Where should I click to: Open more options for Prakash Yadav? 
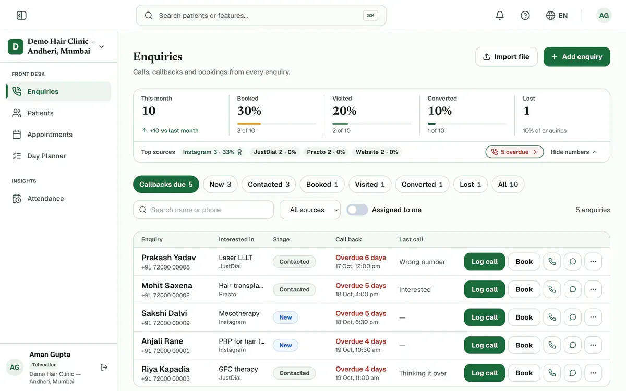593,262
